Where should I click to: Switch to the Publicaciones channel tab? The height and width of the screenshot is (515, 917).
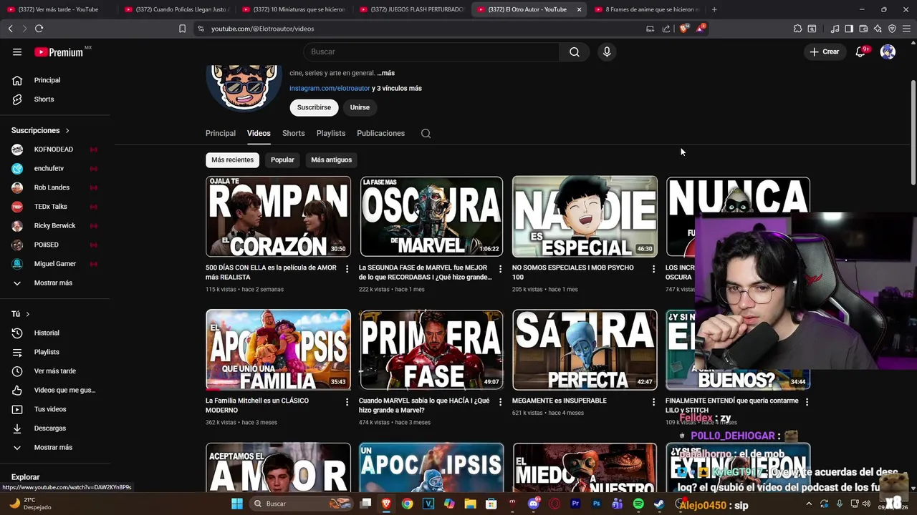pyautogui.click(x=380, y=134)
